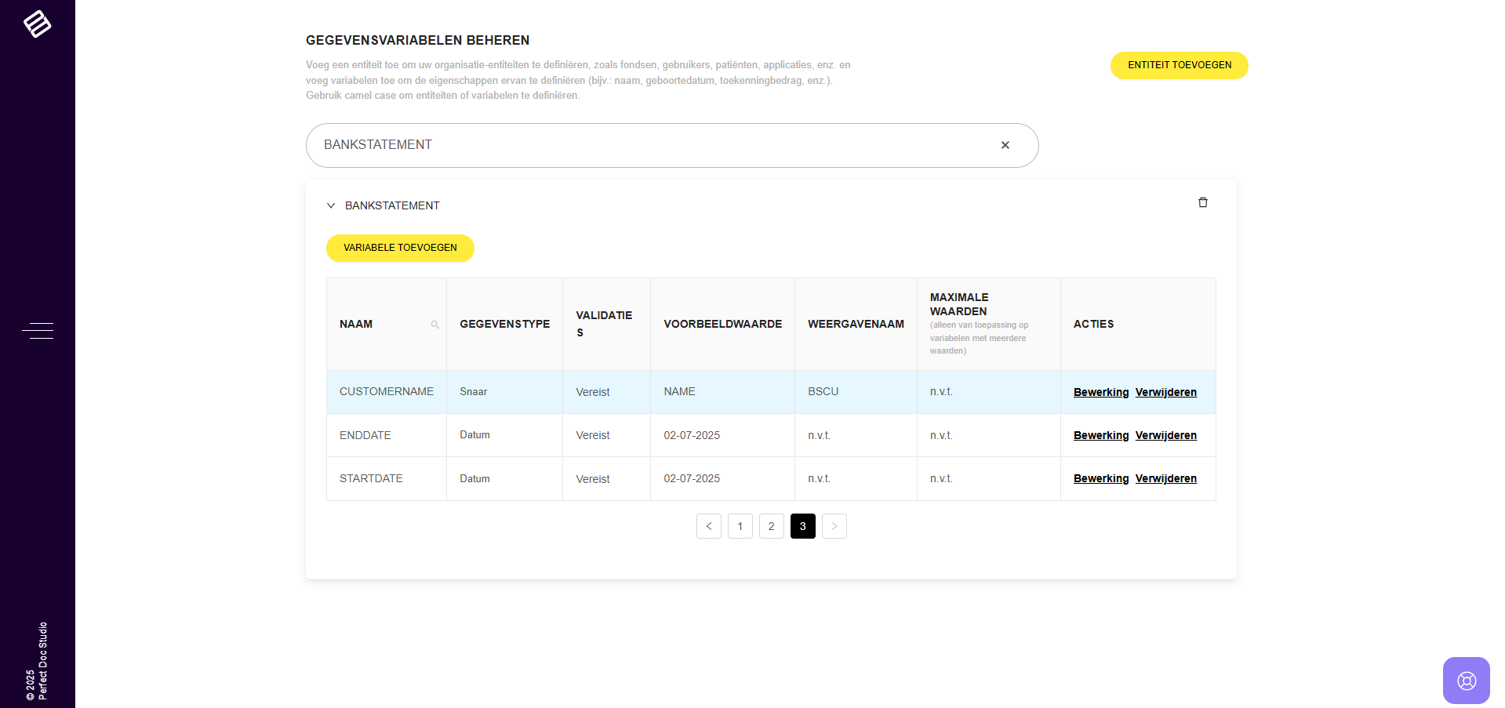Edit the ENDDATE variable via Bewerking
This screenshot has width=1505, height=708.
[1100, 435]
